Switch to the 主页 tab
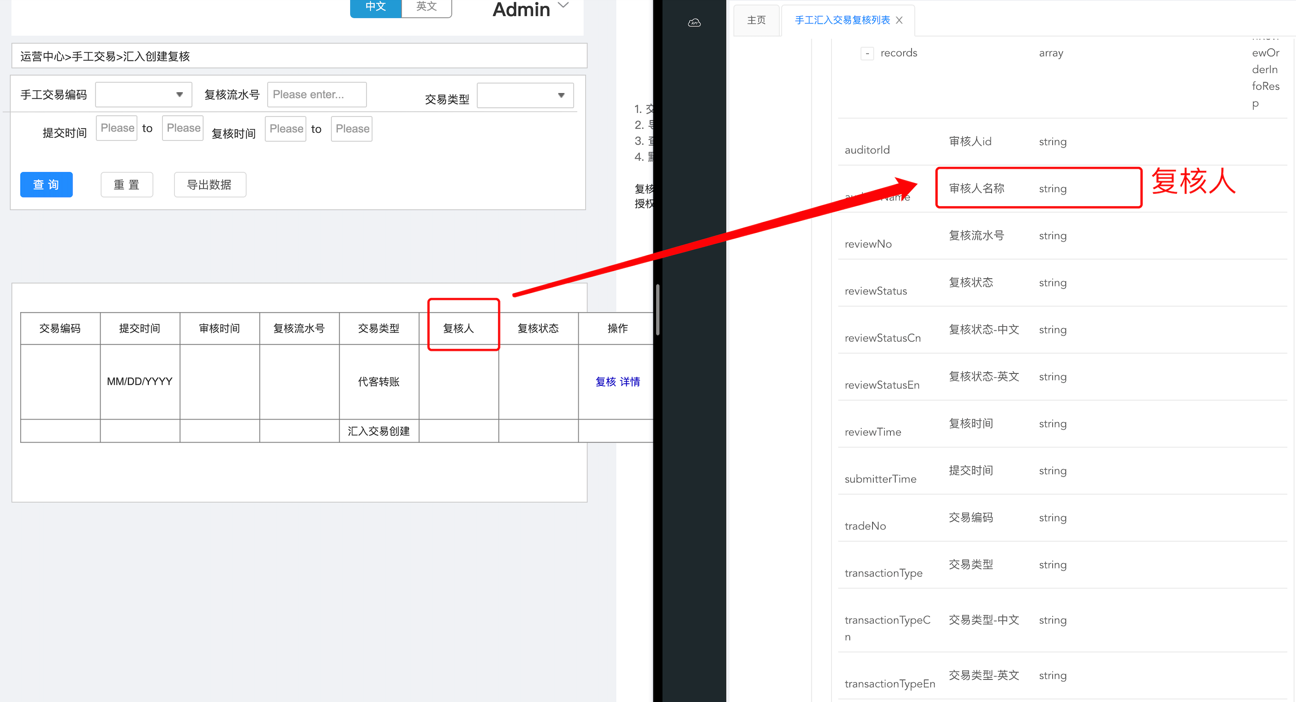1296x702 pixels. pyautogui.click(x=756, y=20)
